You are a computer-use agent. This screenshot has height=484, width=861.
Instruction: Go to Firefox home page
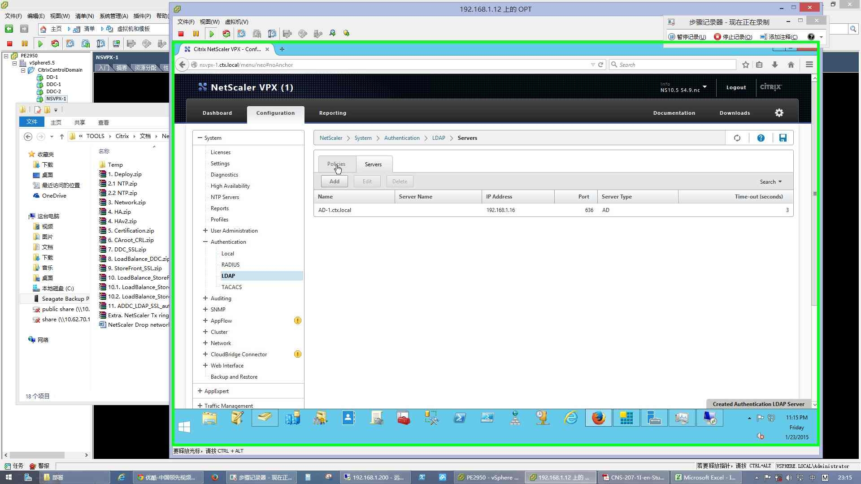[x=791, y=65]
